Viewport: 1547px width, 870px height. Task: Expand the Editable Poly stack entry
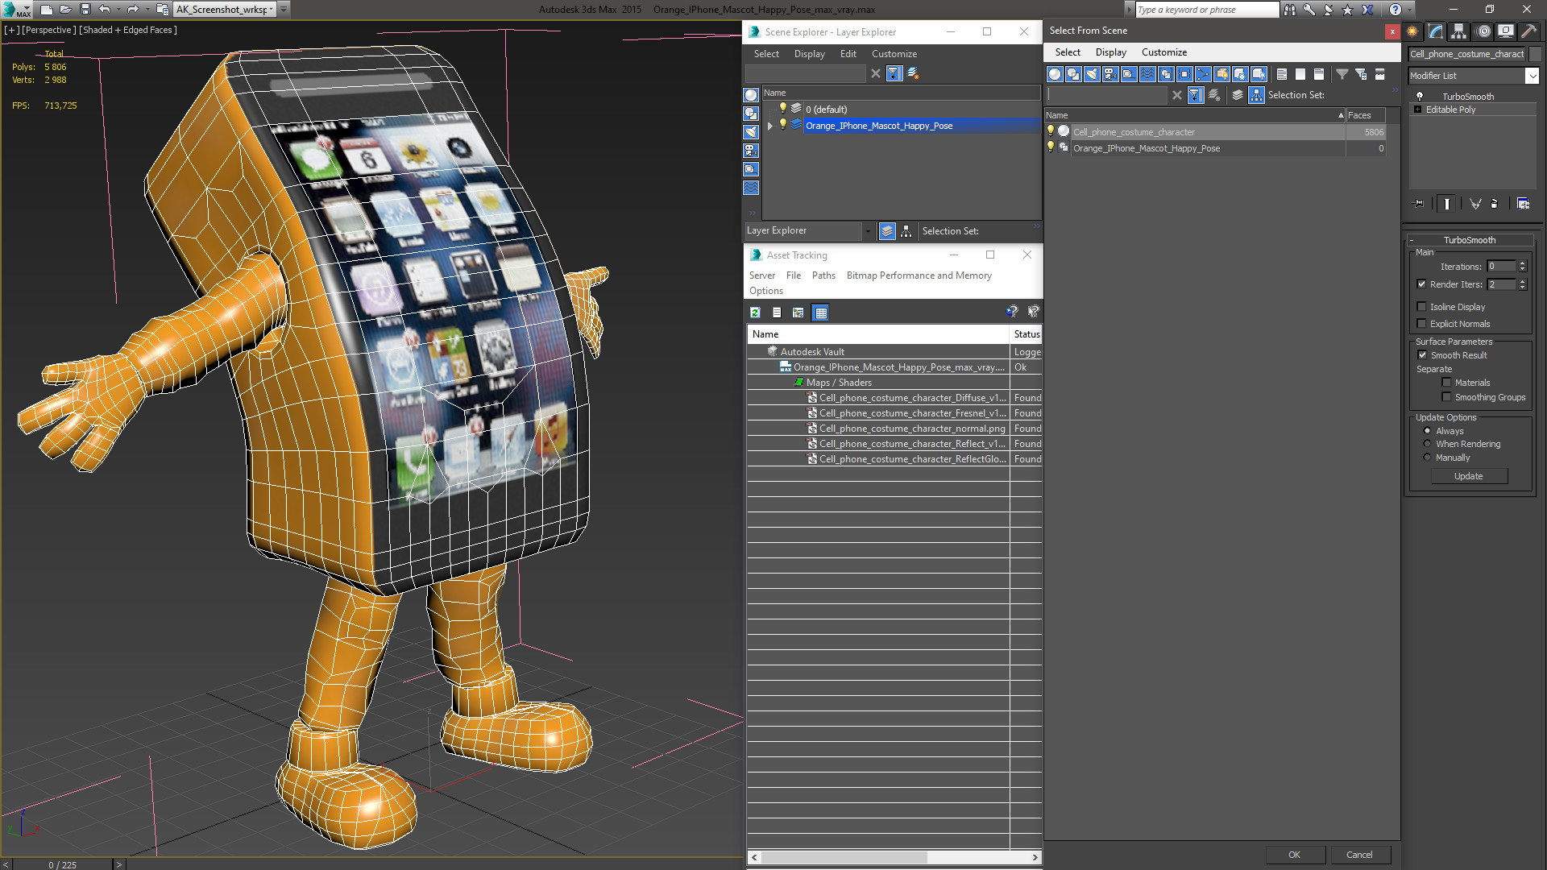click(x=1417, y=110)
